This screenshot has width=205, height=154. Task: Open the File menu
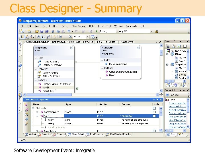[x=22, y=26]
